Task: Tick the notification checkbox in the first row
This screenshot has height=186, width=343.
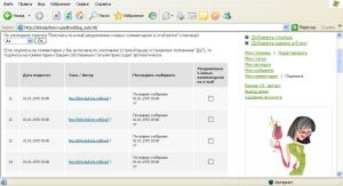Action: tap(211, 98)
